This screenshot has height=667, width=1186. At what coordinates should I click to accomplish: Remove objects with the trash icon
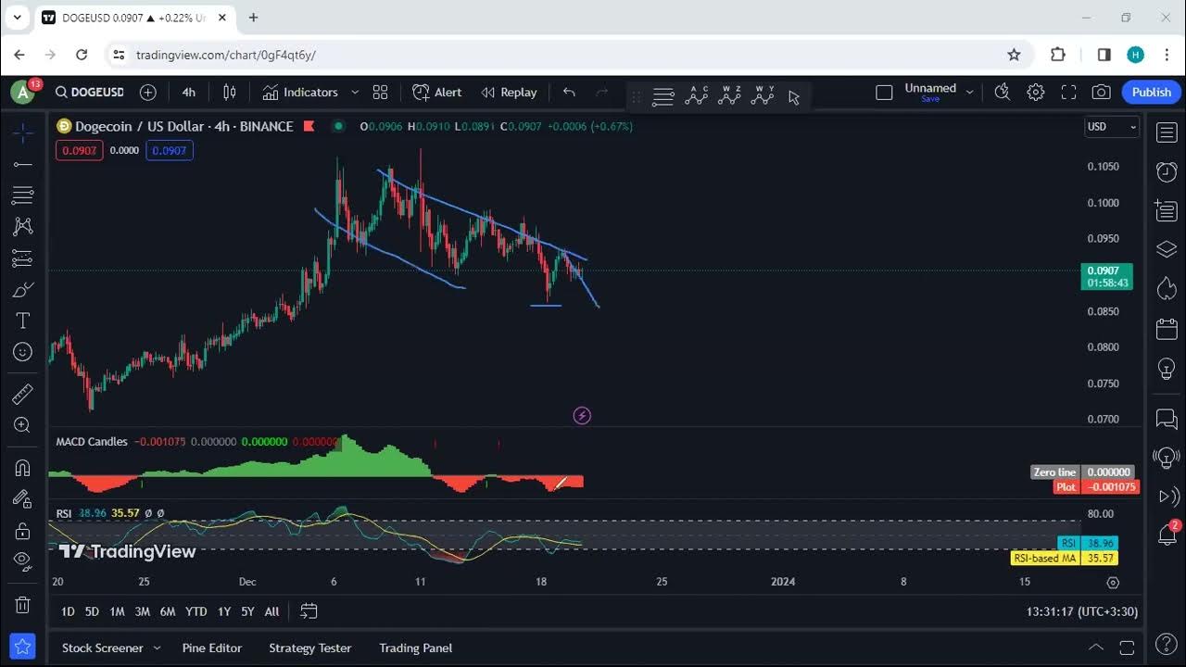(x=22, y=605)
